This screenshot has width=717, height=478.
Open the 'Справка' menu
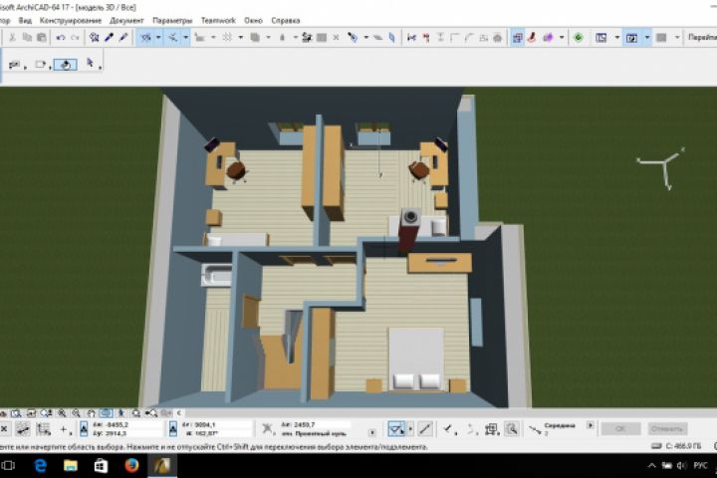tap(286, 21)
